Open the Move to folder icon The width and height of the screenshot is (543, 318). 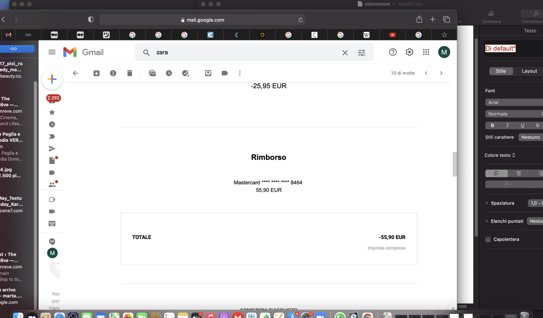pos(208,73)
